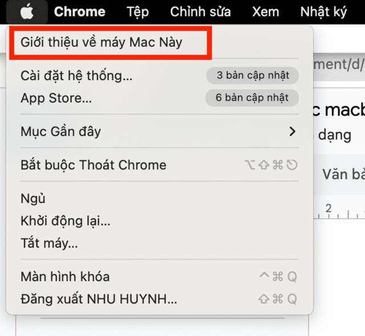Viewport: 365px width, 336px height.
Task: Select Bắt buộc Thoát Chrome
Action: 160,165
